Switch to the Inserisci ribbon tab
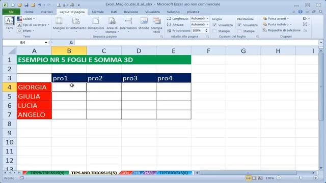This screenshot has height=183, width=326. [46, 12]
